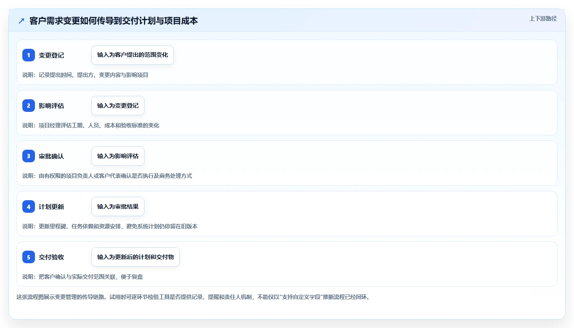
Task: Click step number 5 badge for 交付验收
Action: point(29,257)
